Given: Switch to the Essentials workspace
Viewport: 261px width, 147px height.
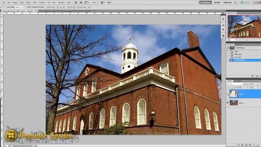Looking at the screenshot, I should [x=206, y=2].
